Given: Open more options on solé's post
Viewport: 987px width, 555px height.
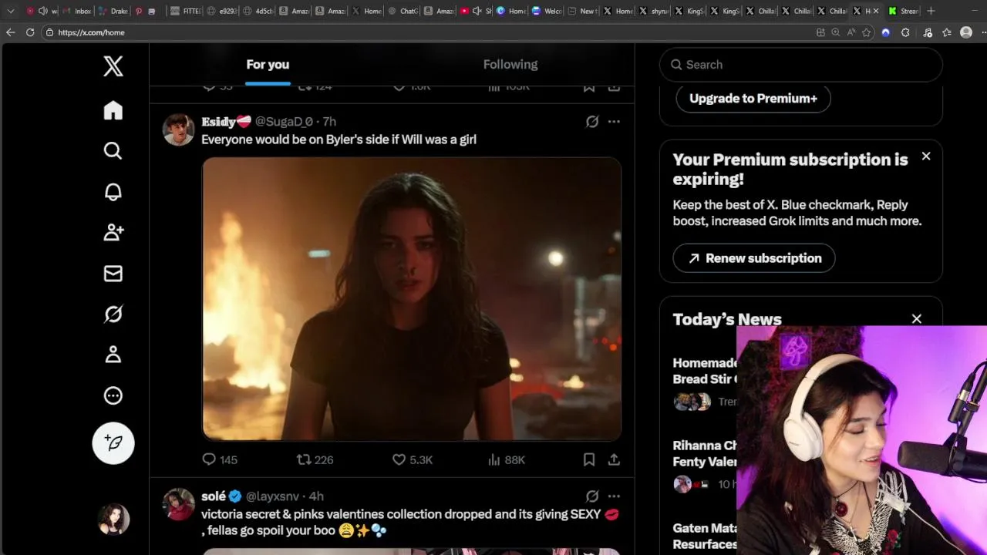Looking at the screenshot, I should pos(614,496).
